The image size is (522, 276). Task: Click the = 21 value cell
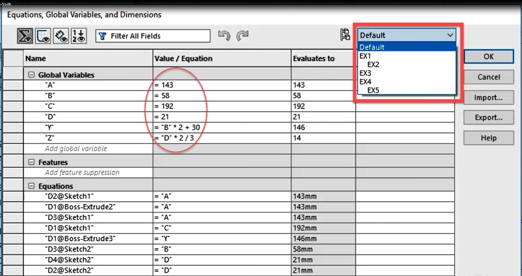coord(222,117)
